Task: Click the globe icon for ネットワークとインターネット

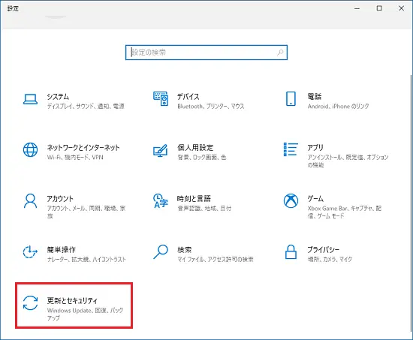Action: (30, 150)
